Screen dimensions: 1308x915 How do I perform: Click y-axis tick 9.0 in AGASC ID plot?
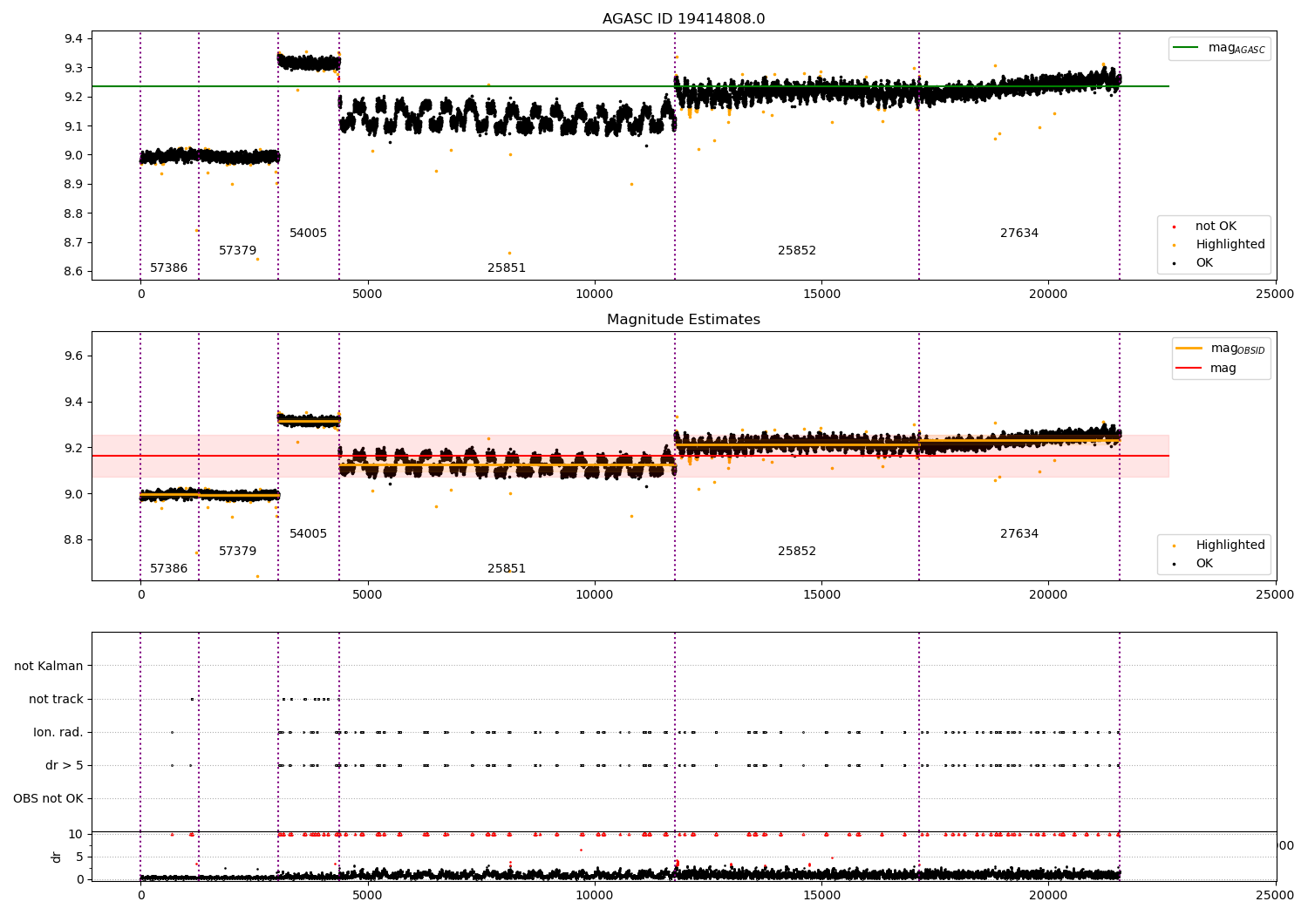click(x=75, y=156)
